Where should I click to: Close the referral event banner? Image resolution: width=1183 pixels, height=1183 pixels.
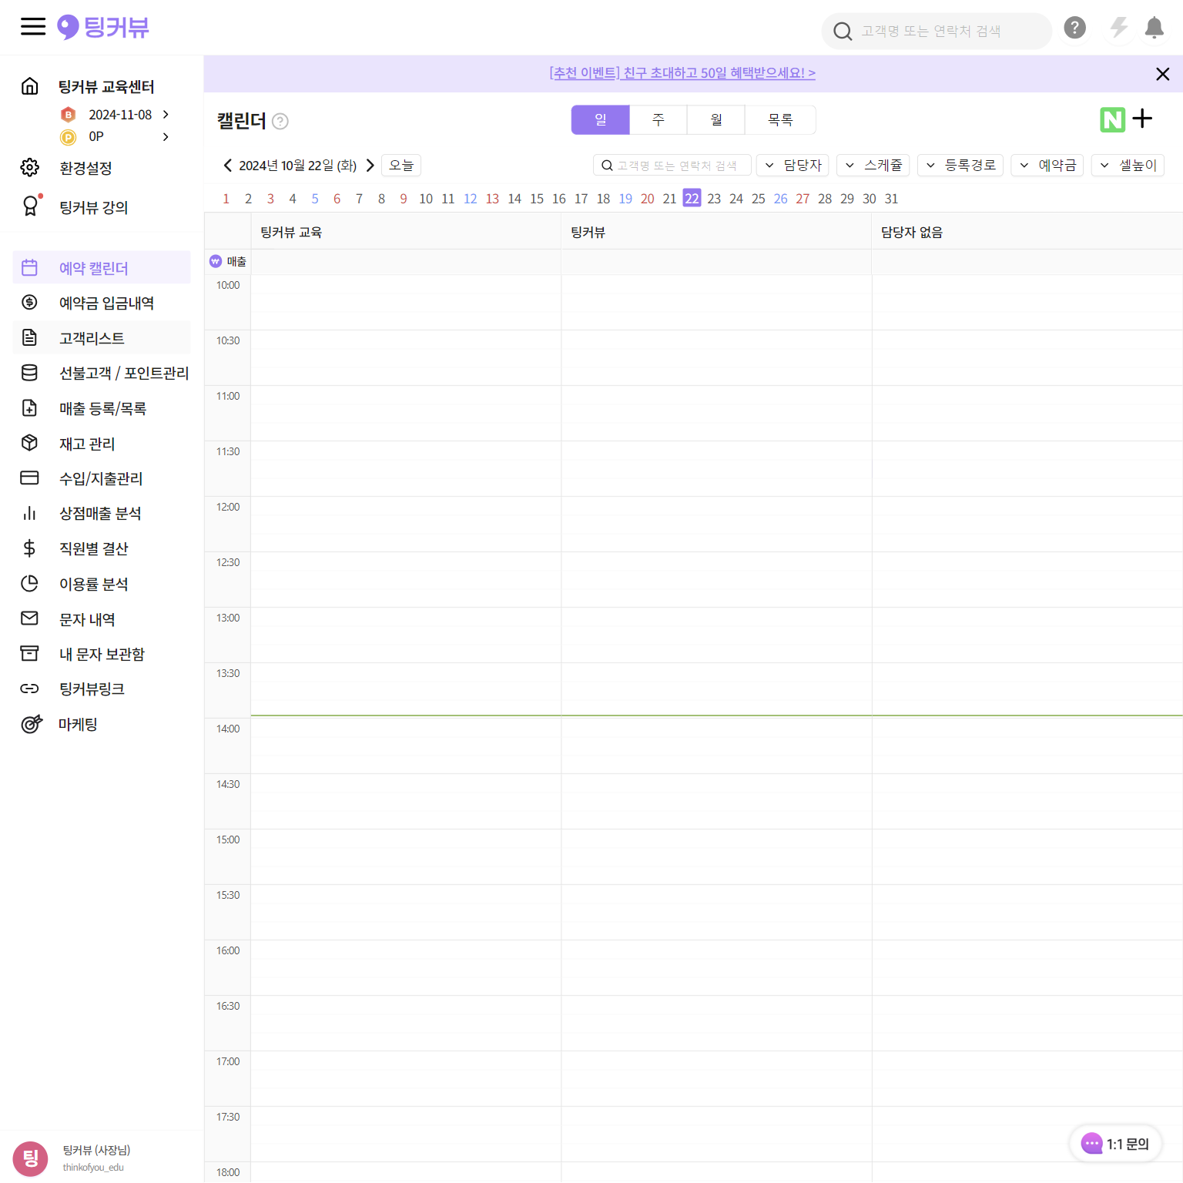pyautogui.click(x=1163, y=74)
